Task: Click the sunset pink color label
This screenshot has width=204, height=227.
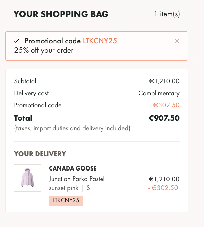Action: click(x=64, y=188)
